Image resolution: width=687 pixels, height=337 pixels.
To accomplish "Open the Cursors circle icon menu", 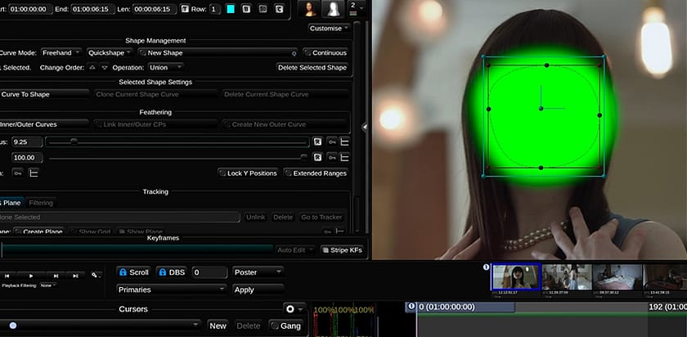I will click(293, 309).
